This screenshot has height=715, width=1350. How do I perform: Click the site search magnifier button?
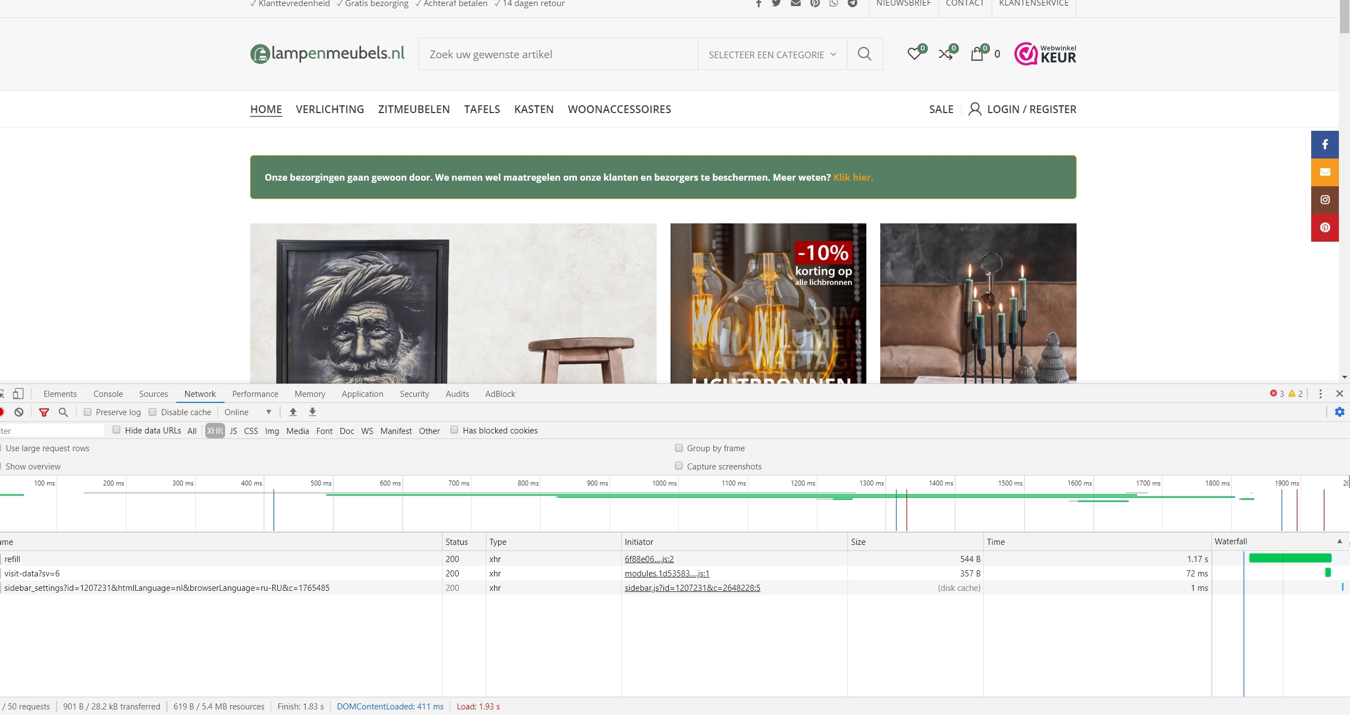pos(864,54)
